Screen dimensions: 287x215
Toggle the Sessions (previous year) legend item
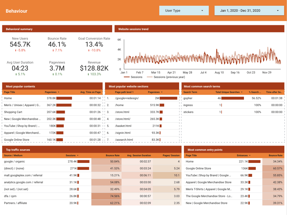pyautogui.click(x=166, y=77)
